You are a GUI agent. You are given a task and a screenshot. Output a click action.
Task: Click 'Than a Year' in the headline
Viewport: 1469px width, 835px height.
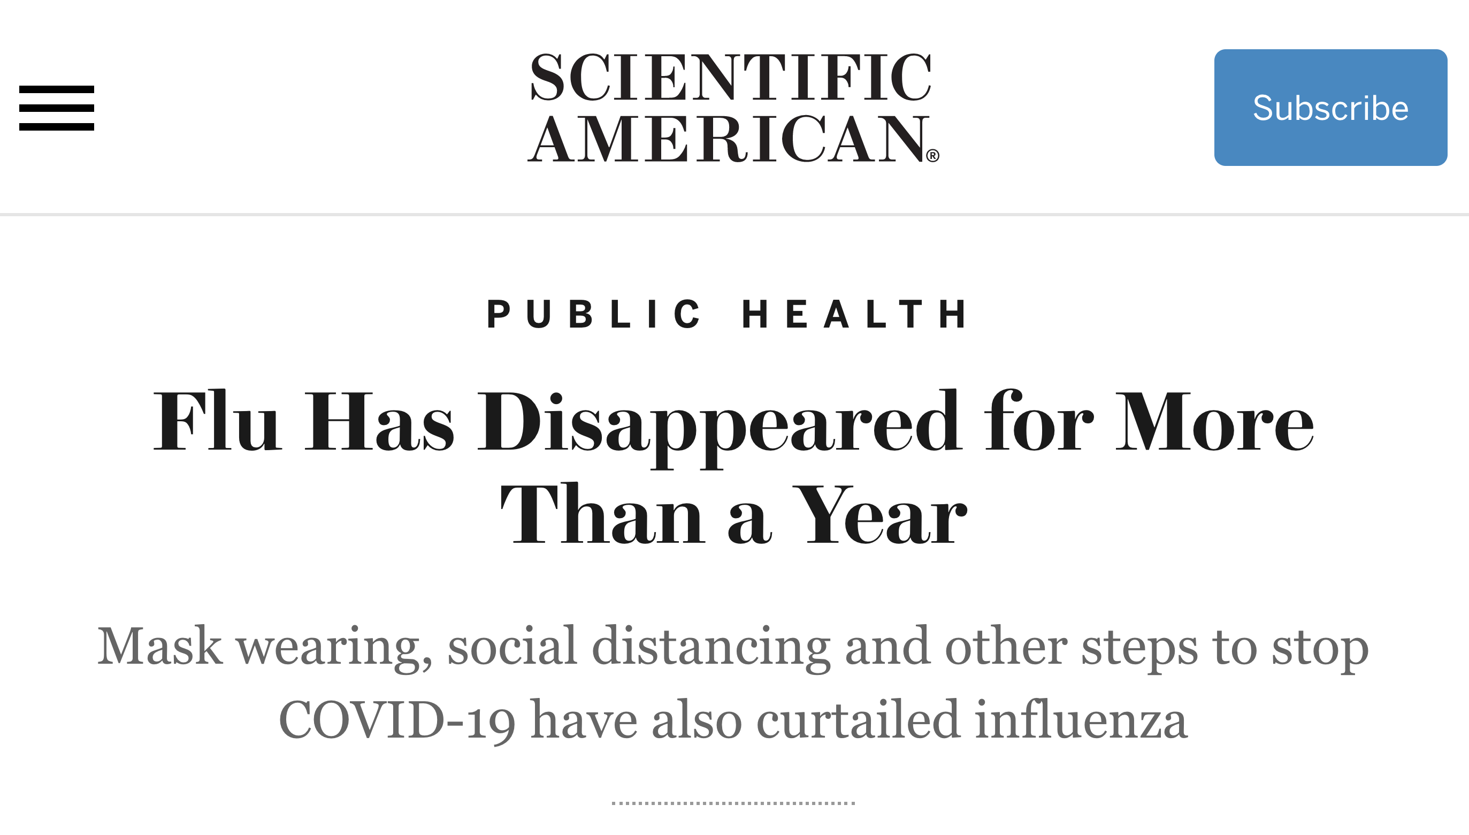[733, 514]
